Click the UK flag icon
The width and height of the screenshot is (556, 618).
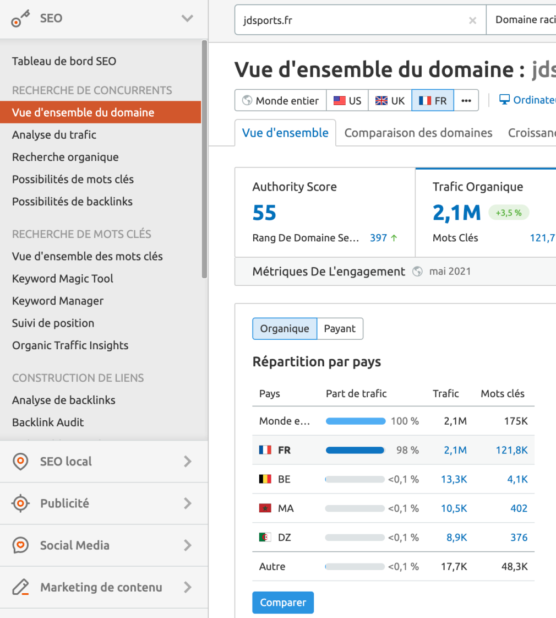(381, 100)
